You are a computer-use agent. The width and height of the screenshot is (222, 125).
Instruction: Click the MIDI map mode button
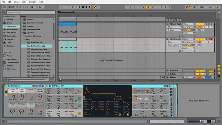(x=202, y=7)
